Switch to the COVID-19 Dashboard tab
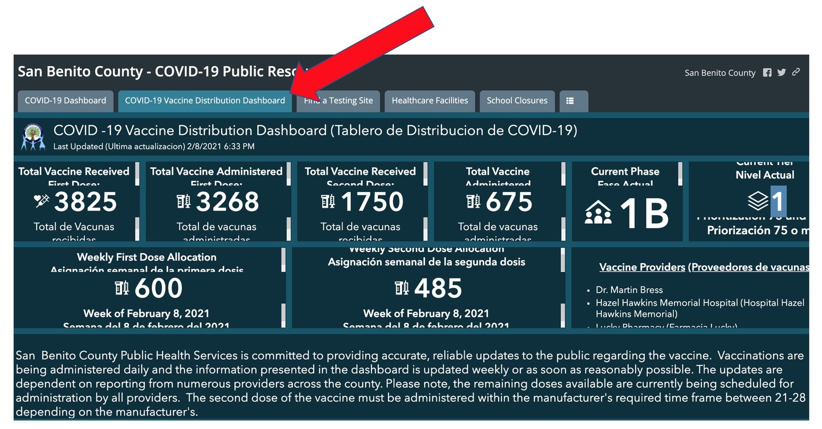The width and height of the screenshot is (822, 429). [x=66, y=101]
